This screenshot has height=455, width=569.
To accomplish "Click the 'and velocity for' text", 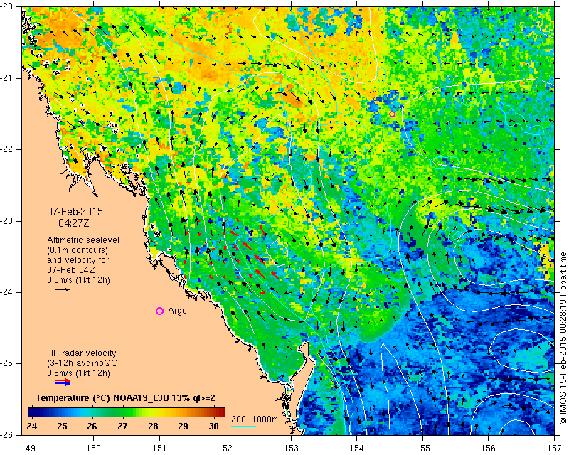I will [78, 260].
